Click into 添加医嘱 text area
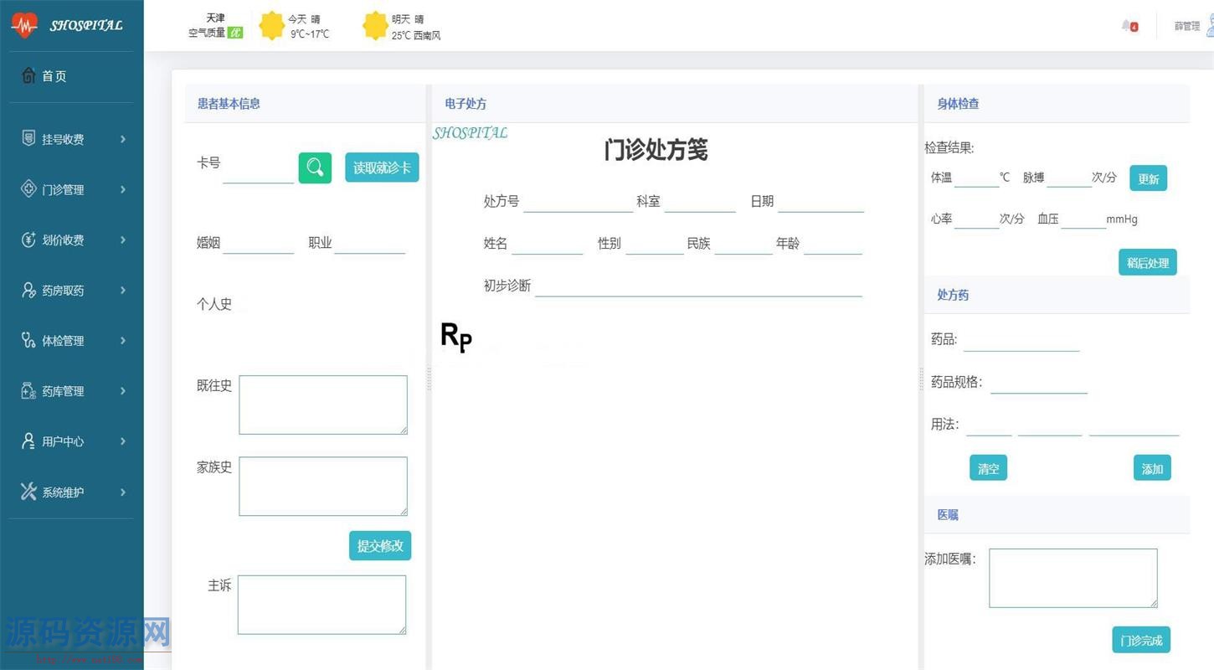This screenshot has height=670, width=1214. [x=1073, y=578]
